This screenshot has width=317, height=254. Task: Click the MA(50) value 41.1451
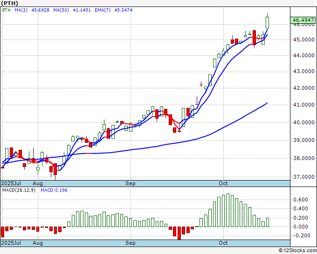[82, 10]
